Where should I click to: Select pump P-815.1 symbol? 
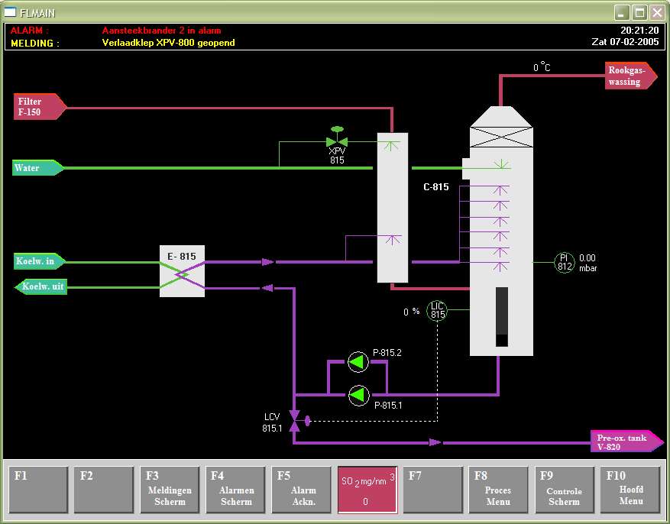tap(358, 395)
